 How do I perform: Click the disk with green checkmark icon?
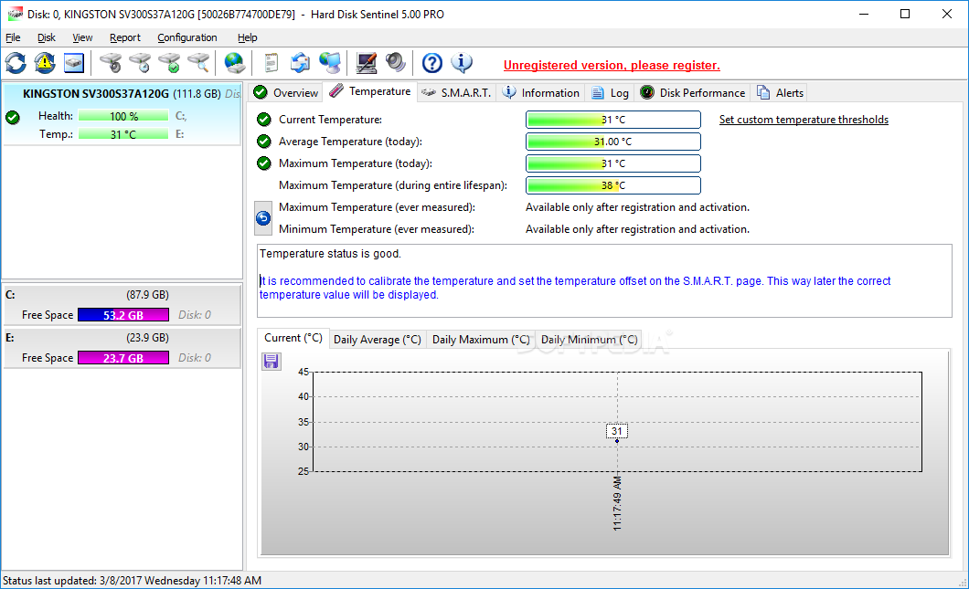pos(169,63)
